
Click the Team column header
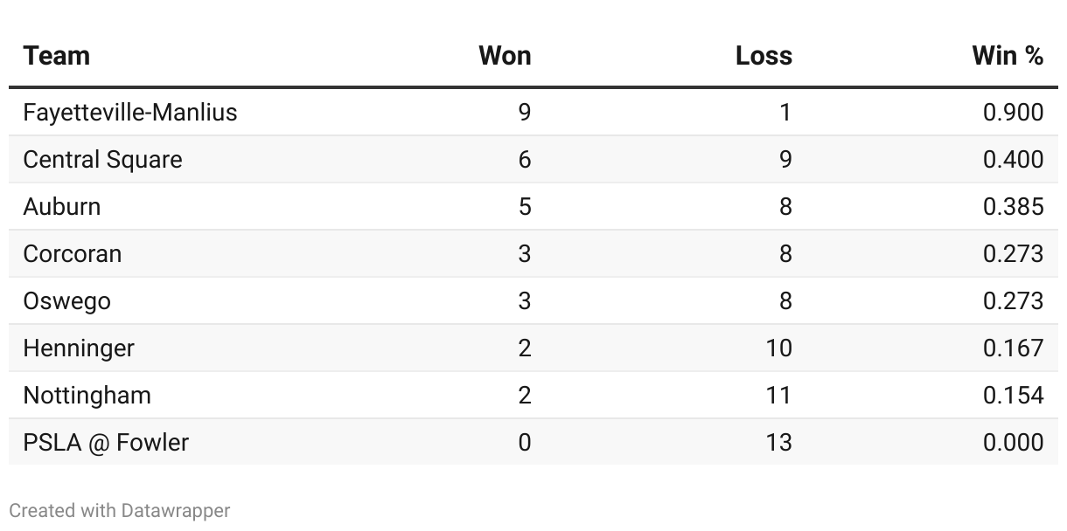pyautogui.click(x=57, y=56)
